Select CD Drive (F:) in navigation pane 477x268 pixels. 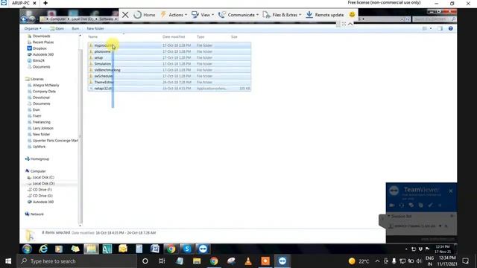42,190
